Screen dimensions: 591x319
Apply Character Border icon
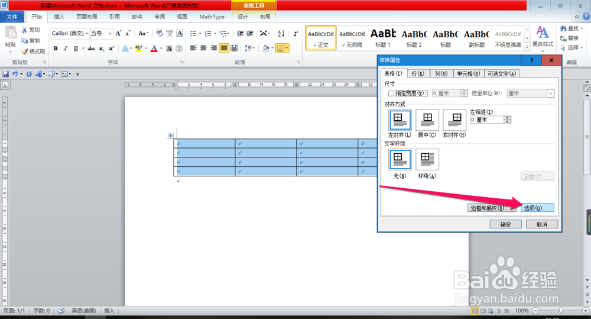coord(180,33)
